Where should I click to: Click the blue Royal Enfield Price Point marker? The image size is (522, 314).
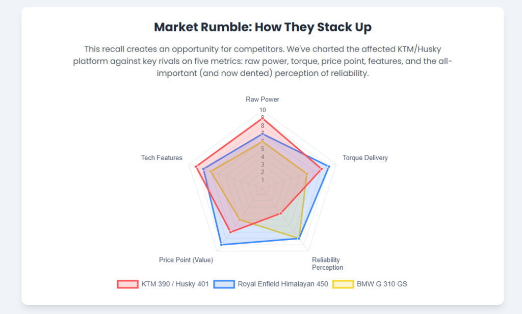[x=221, y=245]
